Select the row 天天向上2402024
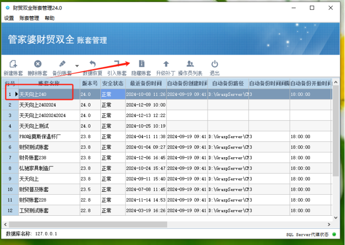Image resolution: width=345 pixels, height=245 pixels. pos(167,105)
